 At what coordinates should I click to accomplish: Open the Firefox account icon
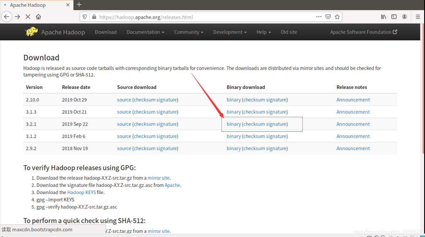click(x=404, y=17)
